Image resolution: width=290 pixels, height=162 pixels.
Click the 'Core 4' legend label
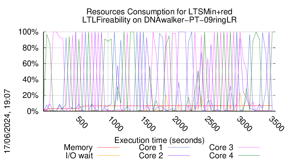pos(221,156)
